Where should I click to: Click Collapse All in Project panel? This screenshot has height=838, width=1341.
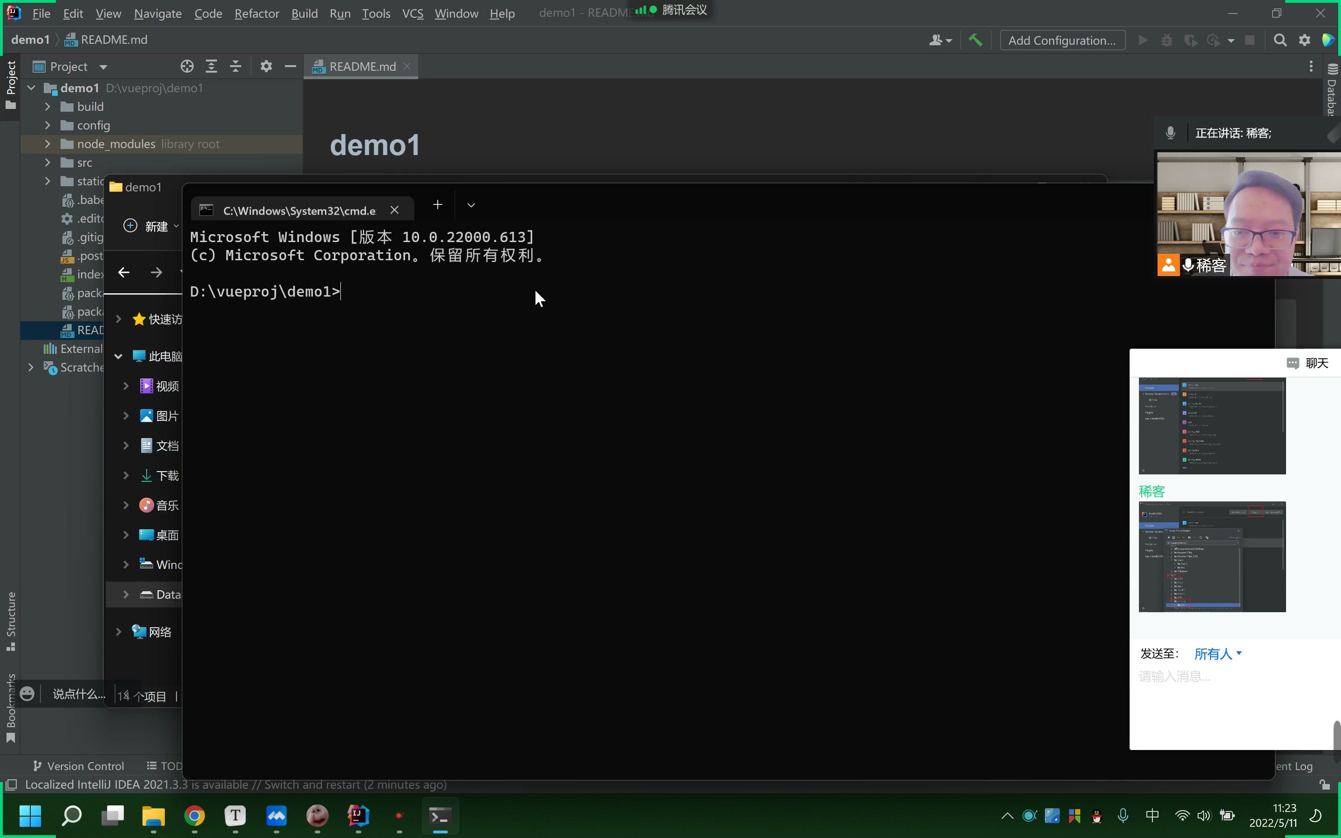click(236, 67)
